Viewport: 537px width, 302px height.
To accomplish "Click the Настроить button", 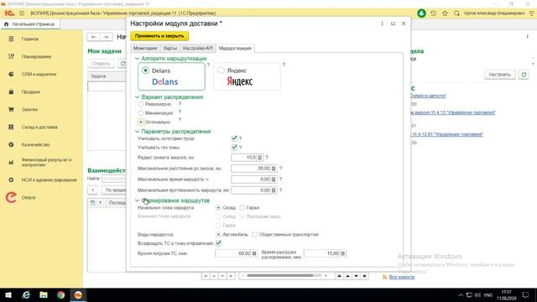I will tap(500, 75).
